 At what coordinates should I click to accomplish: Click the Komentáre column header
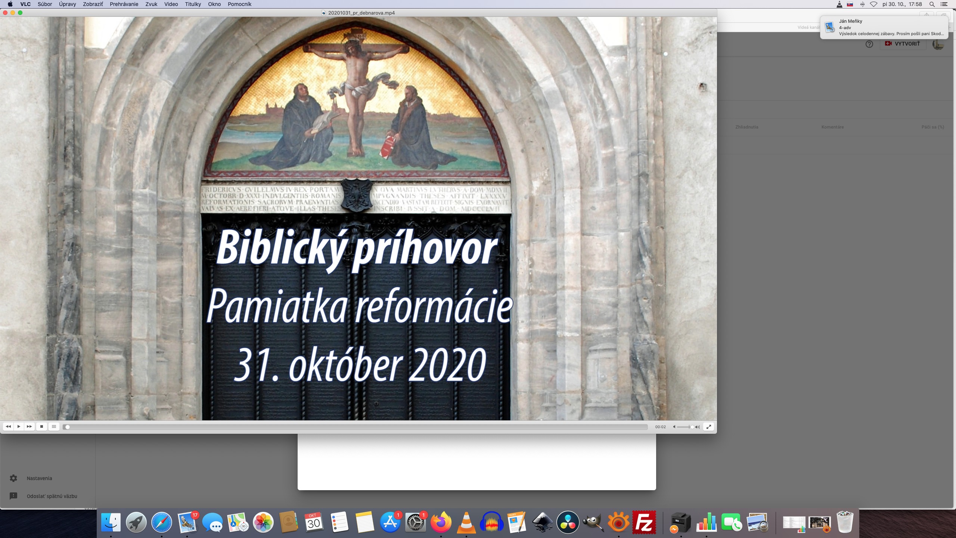tap(832, 127)
